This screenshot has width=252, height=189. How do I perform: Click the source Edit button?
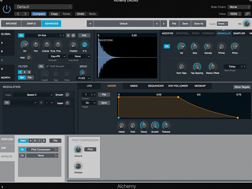[x=84, y=35]
